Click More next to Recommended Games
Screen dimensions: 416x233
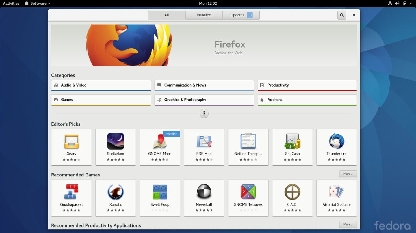point(348,174)
